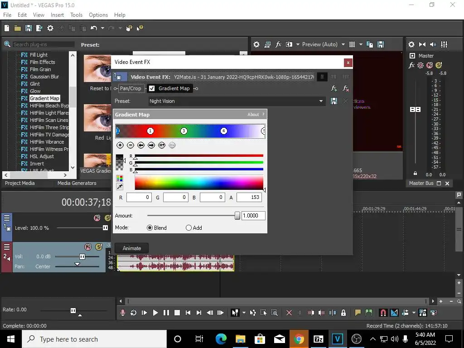Toggle Solo on the Master bus
The height and width of the screenshot is (348, 464).
439,65
